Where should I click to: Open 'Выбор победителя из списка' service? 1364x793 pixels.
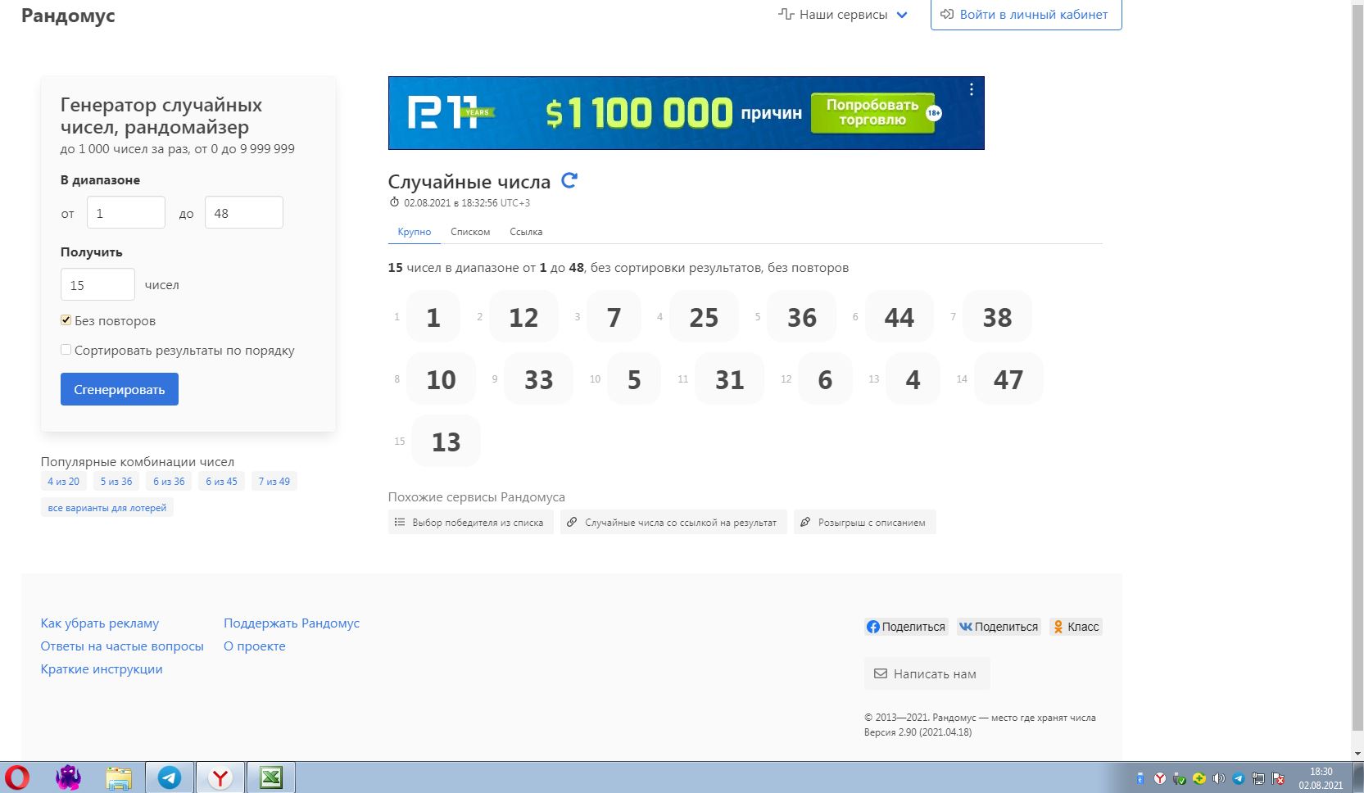point(470,522)
